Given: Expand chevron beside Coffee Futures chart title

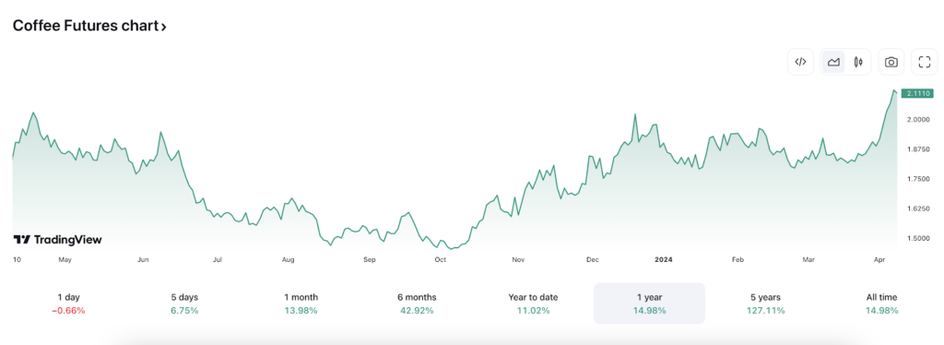Looking at the screenshot, I should pyautogui.click(x=164, y=27).
